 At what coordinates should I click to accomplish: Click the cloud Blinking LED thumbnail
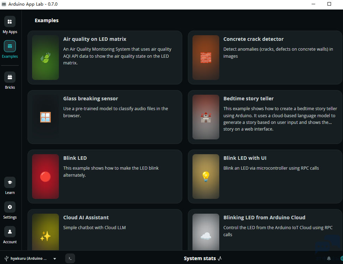[x=206, y=232]
